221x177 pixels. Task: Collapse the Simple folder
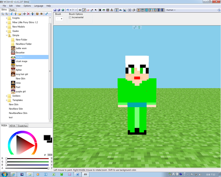[x=7, y=35]
